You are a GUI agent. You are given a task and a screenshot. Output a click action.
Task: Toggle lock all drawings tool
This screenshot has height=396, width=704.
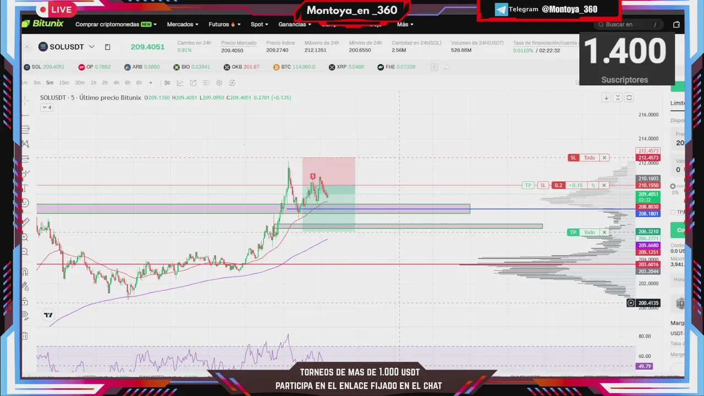(x=25, y=301)
